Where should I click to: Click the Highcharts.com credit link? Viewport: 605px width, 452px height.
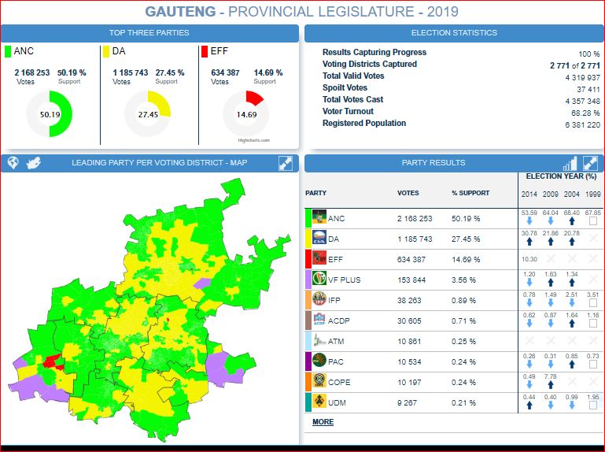[x=253, y=141]
